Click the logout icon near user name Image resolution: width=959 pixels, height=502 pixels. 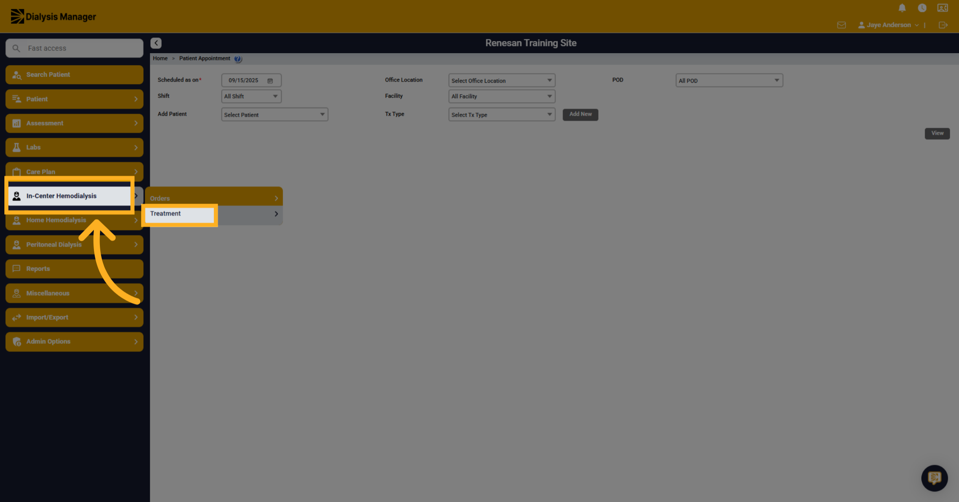[943, 25]
